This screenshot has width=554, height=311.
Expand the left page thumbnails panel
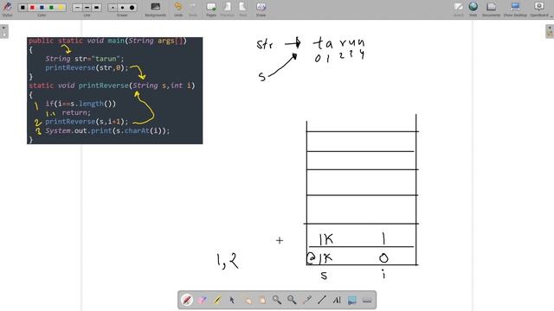3,31
